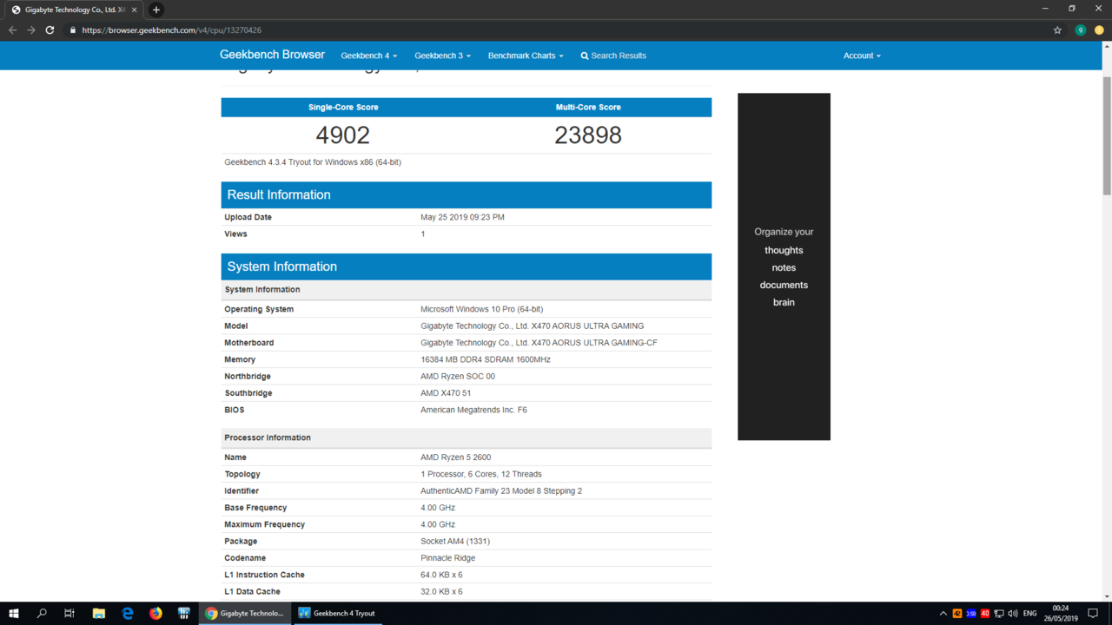Screen dimensions: 1112x625
Task: Select the Base Frequency 4.00 GHz value
Action: (x=438, y=508)
